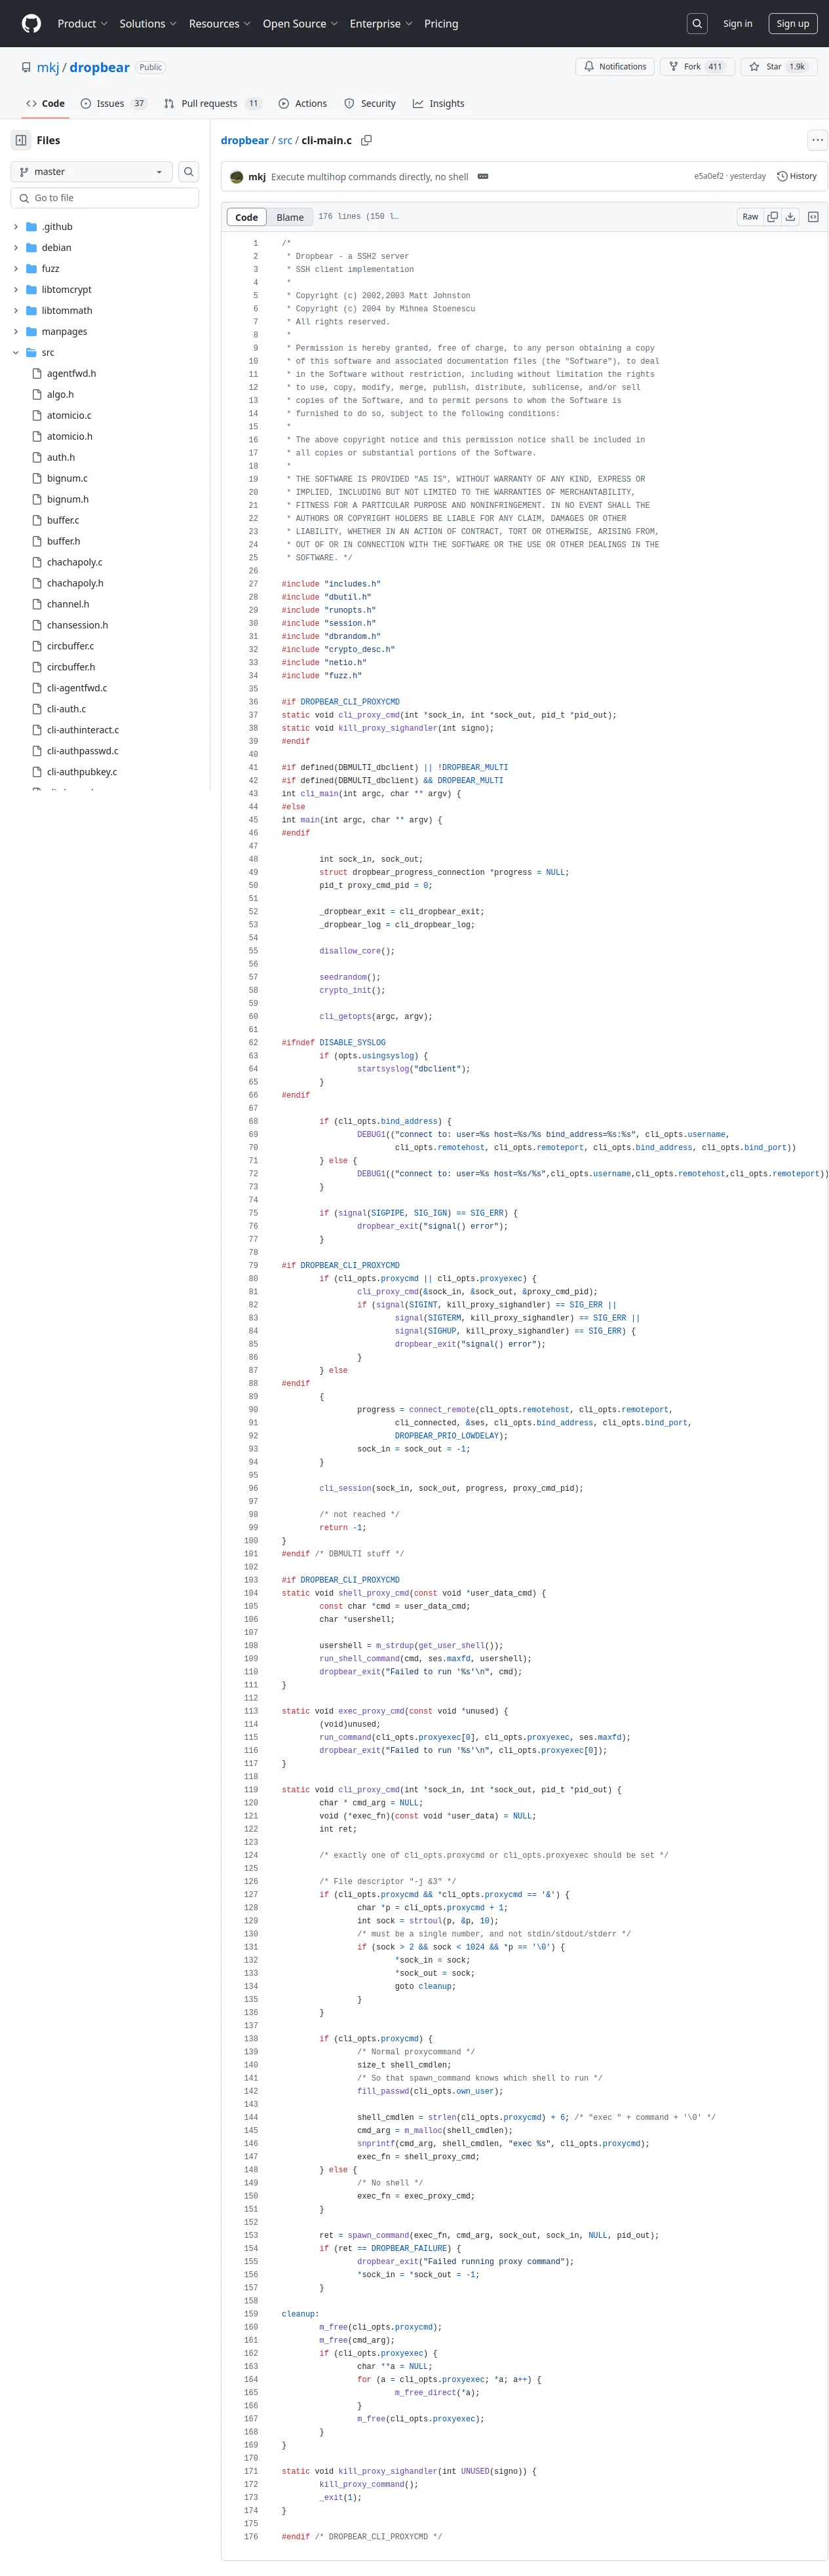Viewport: 829px width, 2576px height.
Task: Open the Open Source dropdown menu
Action: pos(300,24)
